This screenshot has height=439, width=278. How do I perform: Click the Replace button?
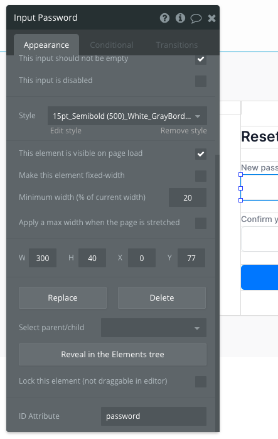pos(63,297)
